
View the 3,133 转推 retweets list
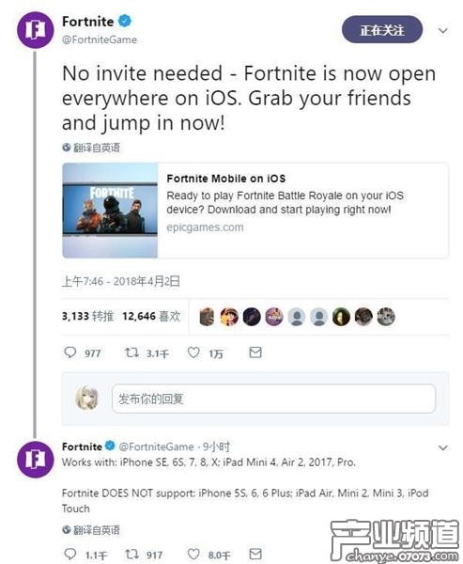tap(87, 316)
